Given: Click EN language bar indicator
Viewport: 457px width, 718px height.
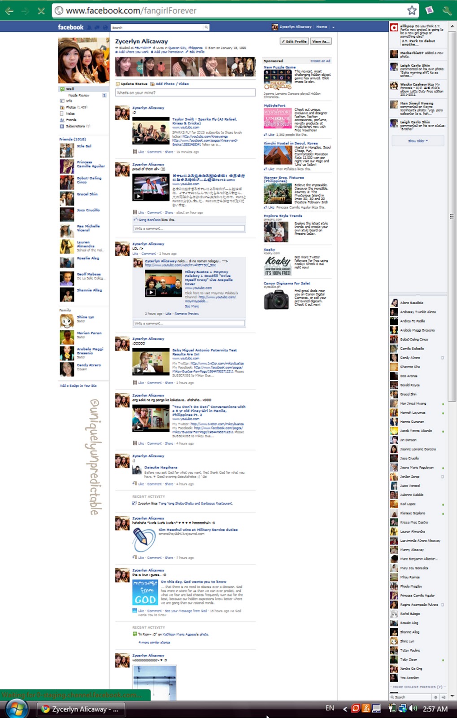Looking at the screenshot, I should click(x=330, y=708).
